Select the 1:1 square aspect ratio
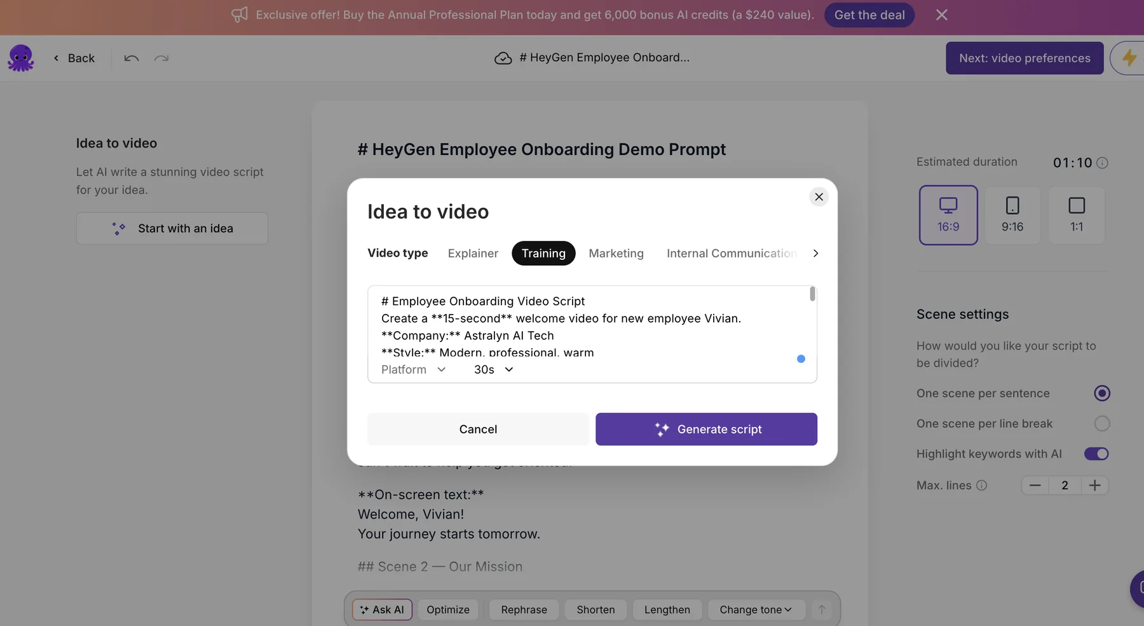The image size is (1144, 626). pos(1077,215)
